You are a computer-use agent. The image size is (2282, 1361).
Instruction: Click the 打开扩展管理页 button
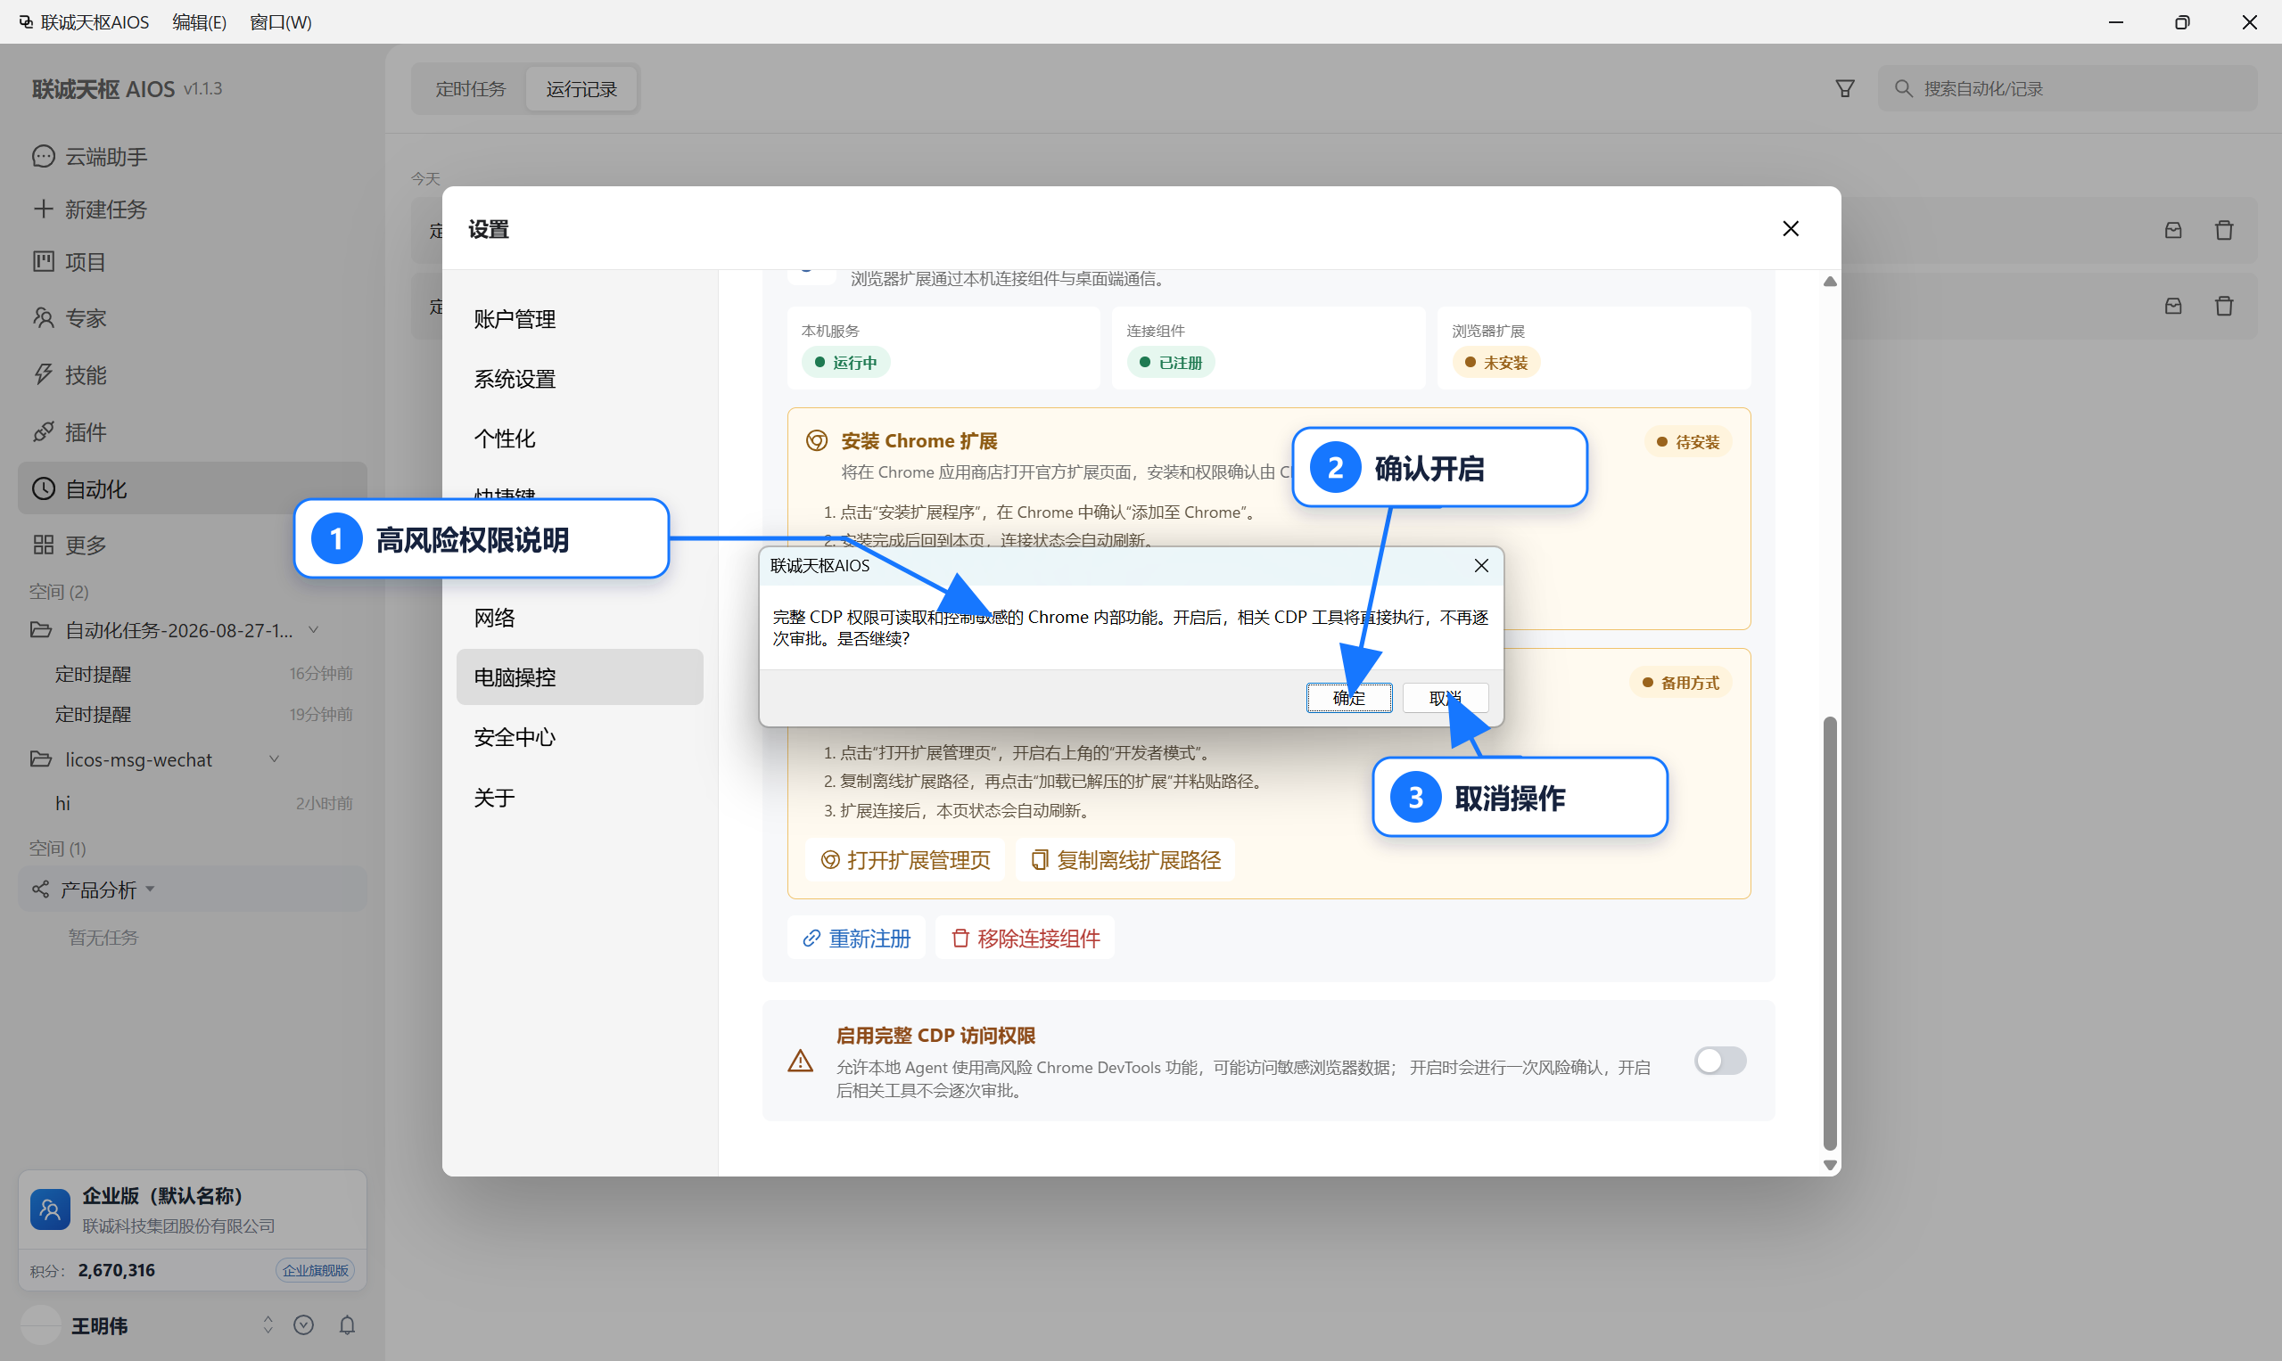[905, 859]
